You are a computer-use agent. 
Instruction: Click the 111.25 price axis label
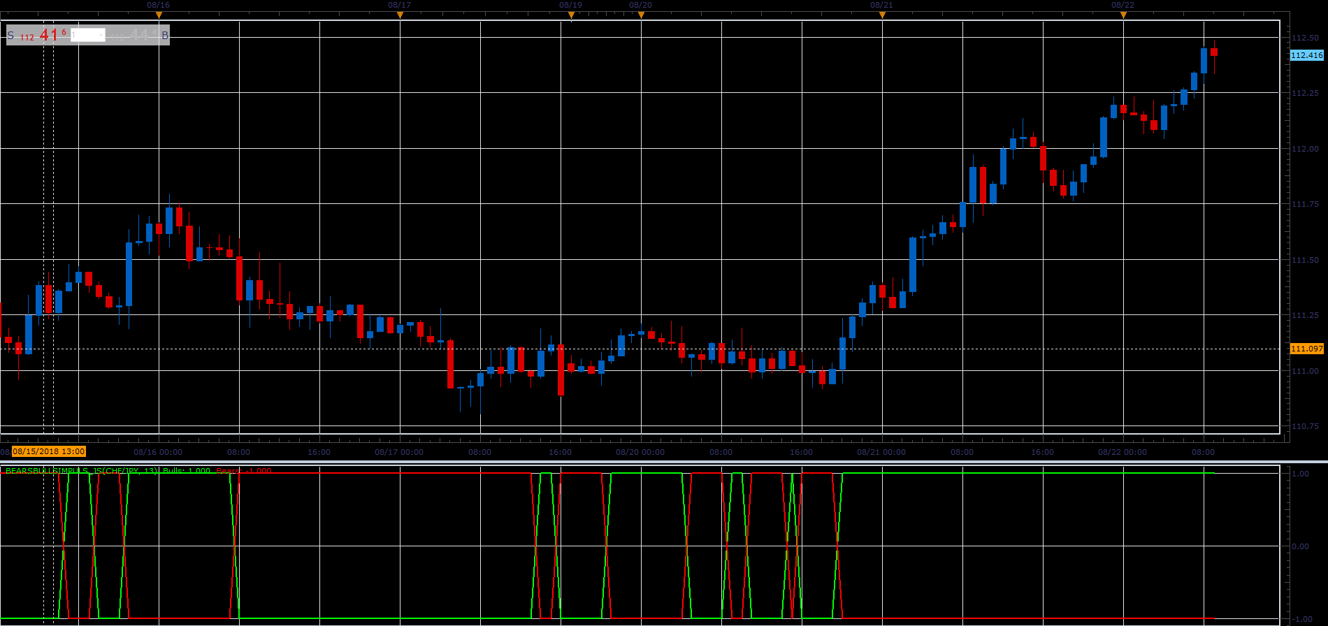[1305, 316]
